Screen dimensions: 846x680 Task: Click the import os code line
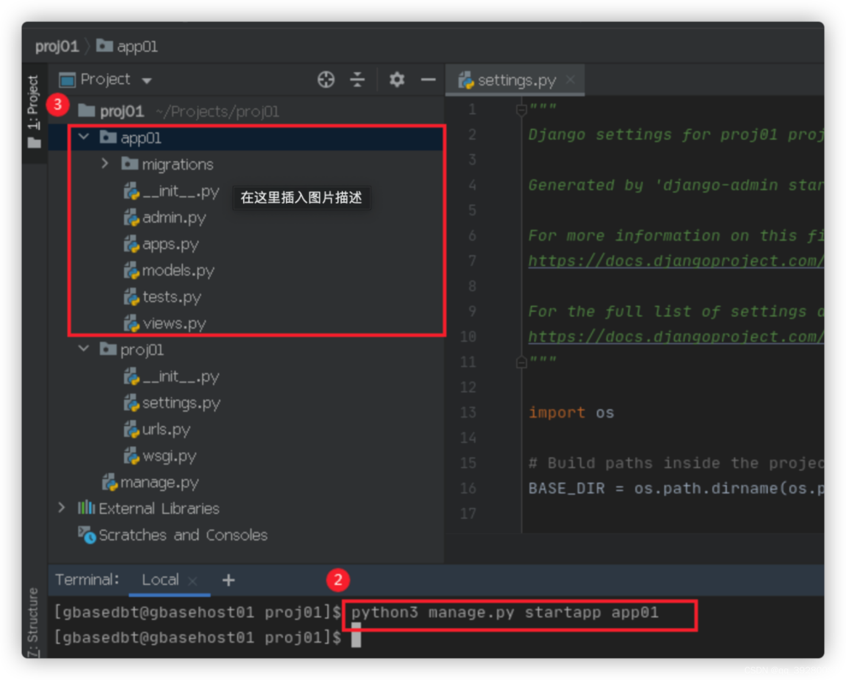coord(571,412)
